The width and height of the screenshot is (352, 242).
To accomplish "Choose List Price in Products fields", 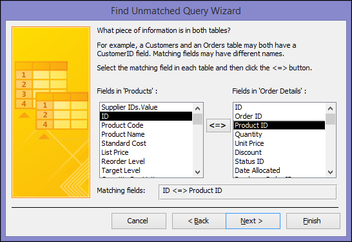I will (146, 152).
